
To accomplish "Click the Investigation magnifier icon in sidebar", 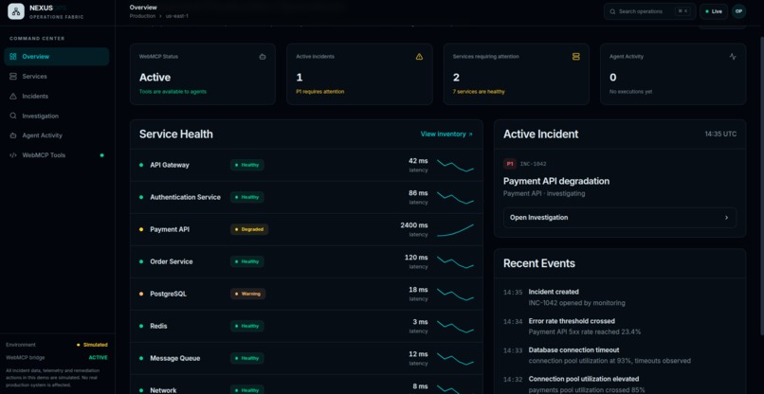I will tap(13, 116).
